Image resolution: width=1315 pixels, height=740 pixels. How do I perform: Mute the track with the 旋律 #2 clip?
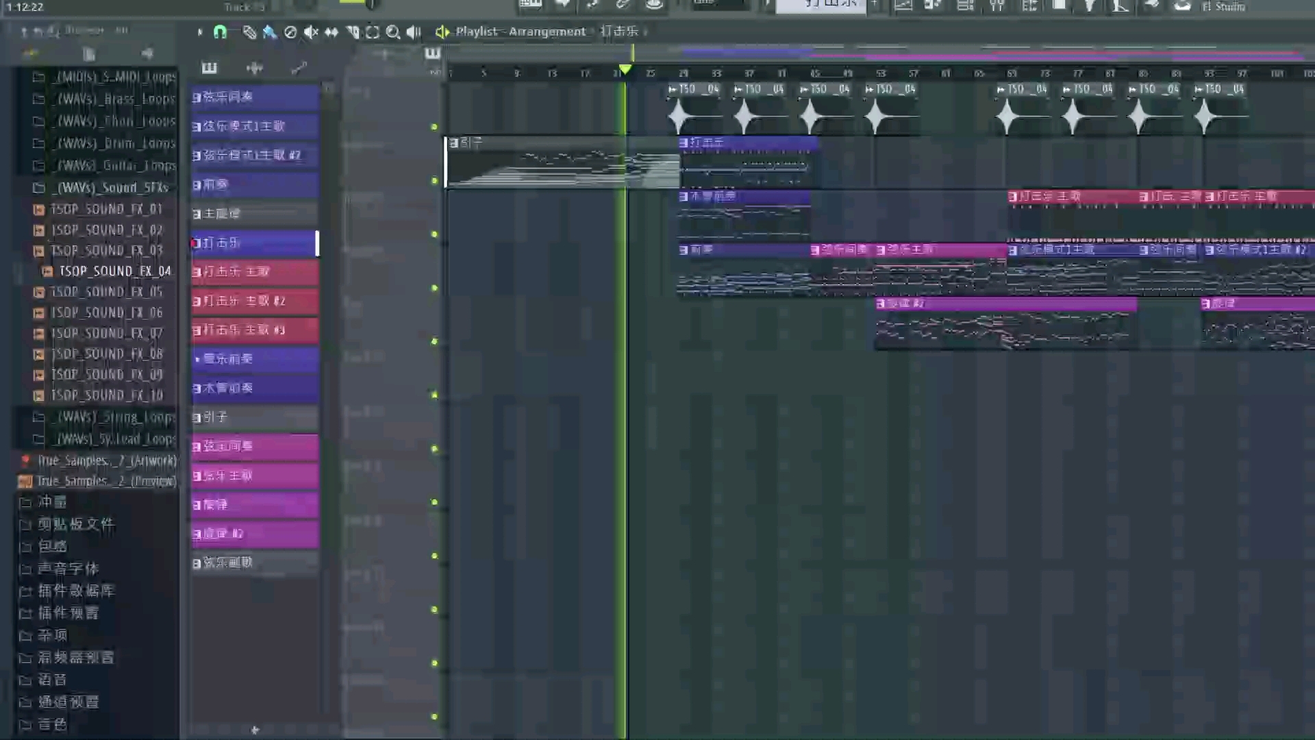point(434,341)
